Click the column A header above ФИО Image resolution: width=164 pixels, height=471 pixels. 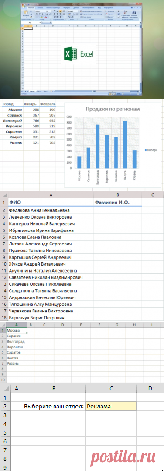51,195
